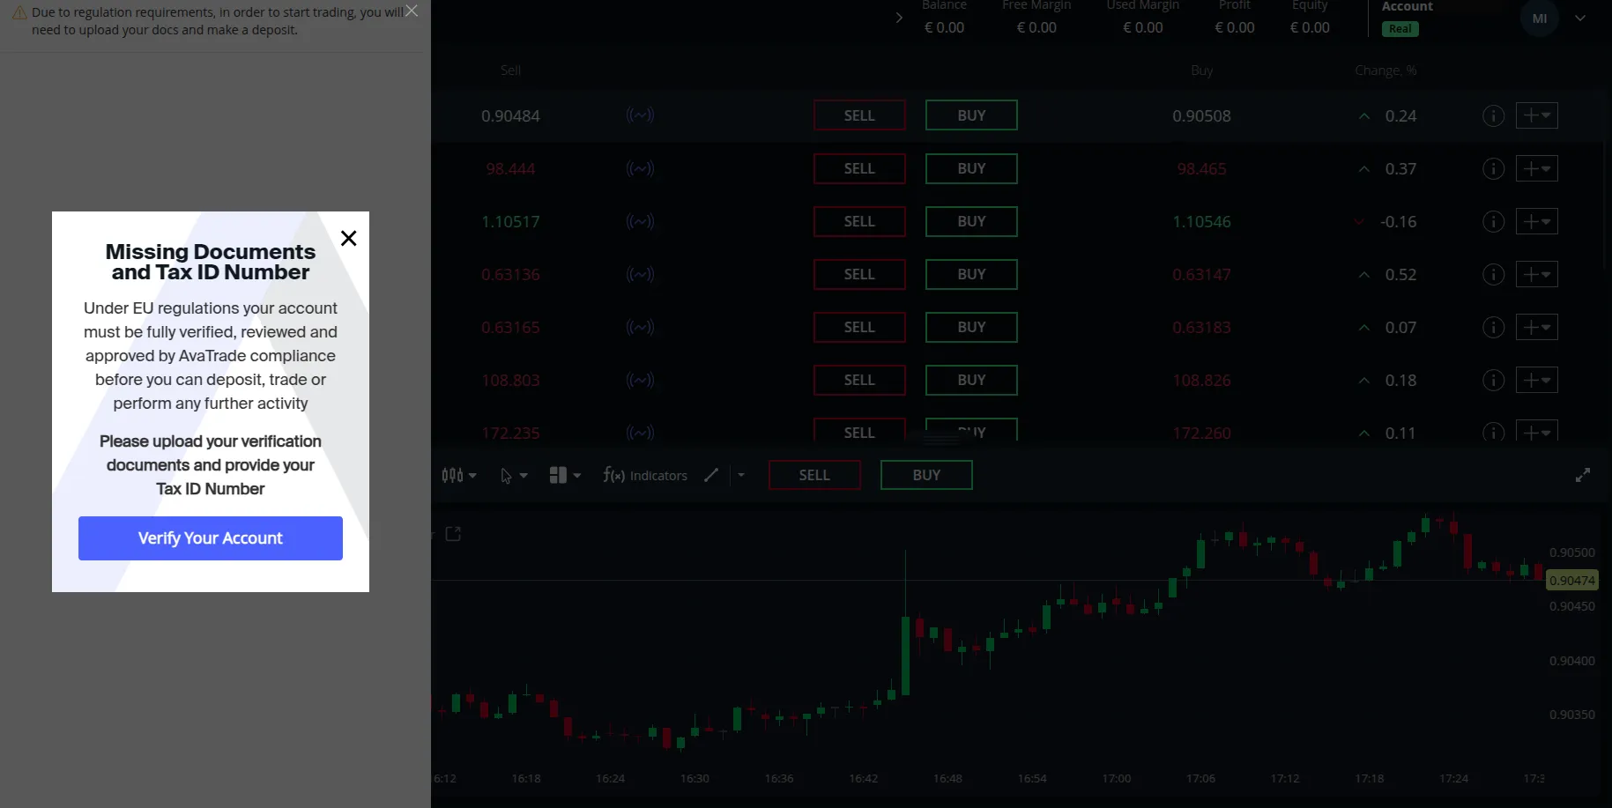Expand add menu in 0.24 change row

click(x=1536, y=115)
